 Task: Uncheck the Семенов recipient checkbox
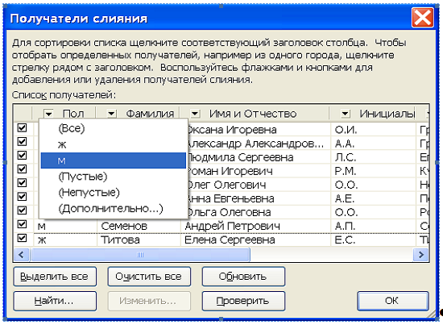pos(22,224)
